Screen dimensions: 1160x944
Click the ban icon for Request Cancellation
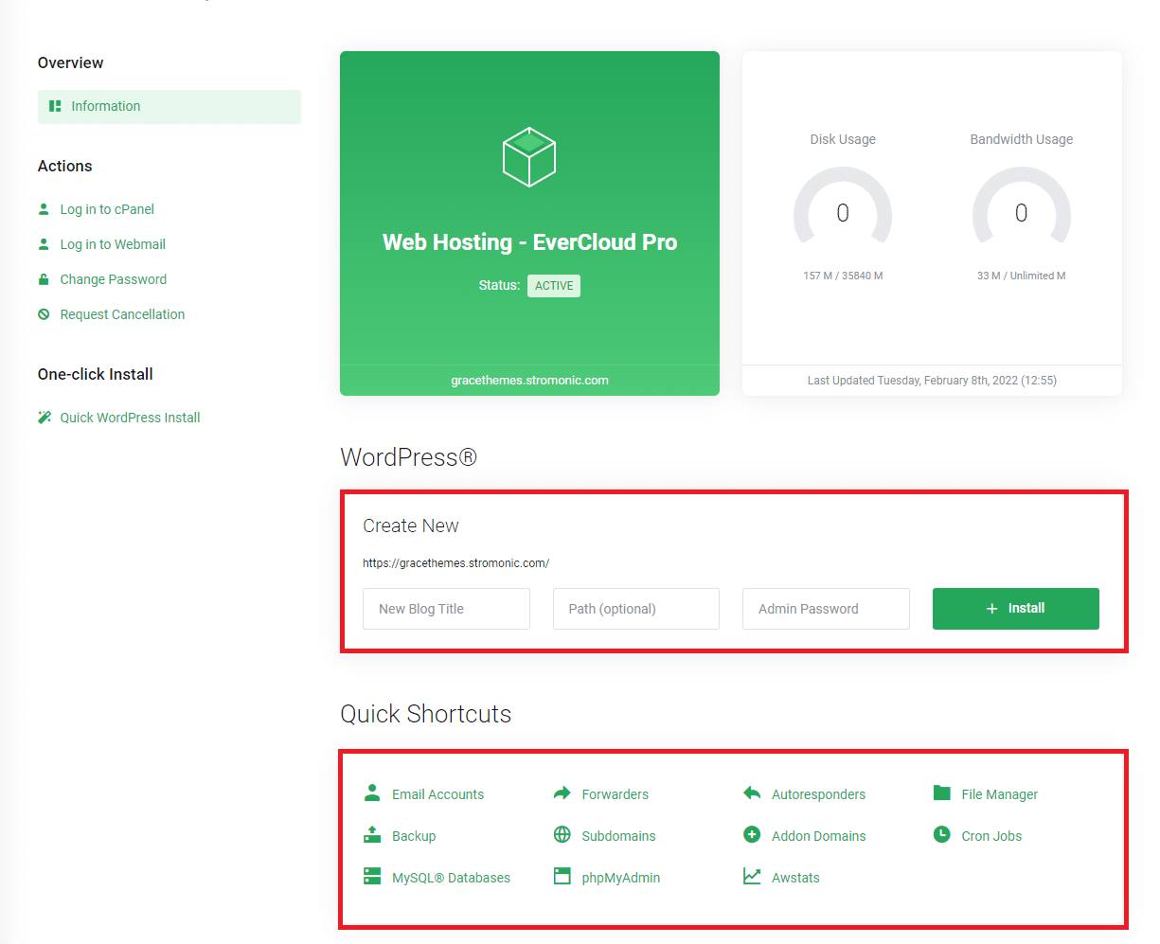pyautogui.click(x=44, y=314)
